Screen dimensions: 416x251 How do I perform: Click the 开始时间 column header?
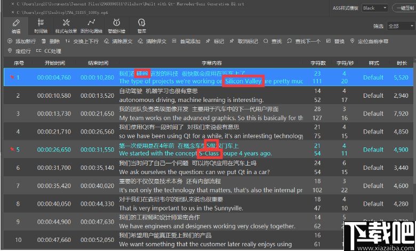click(54, 63)
